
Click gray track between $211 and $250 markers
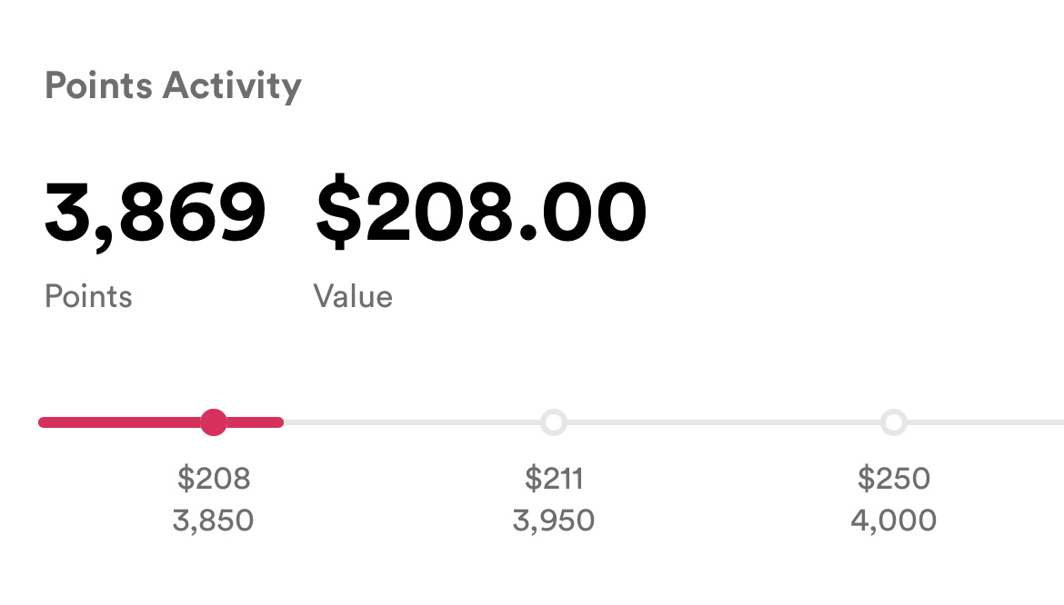723,422
